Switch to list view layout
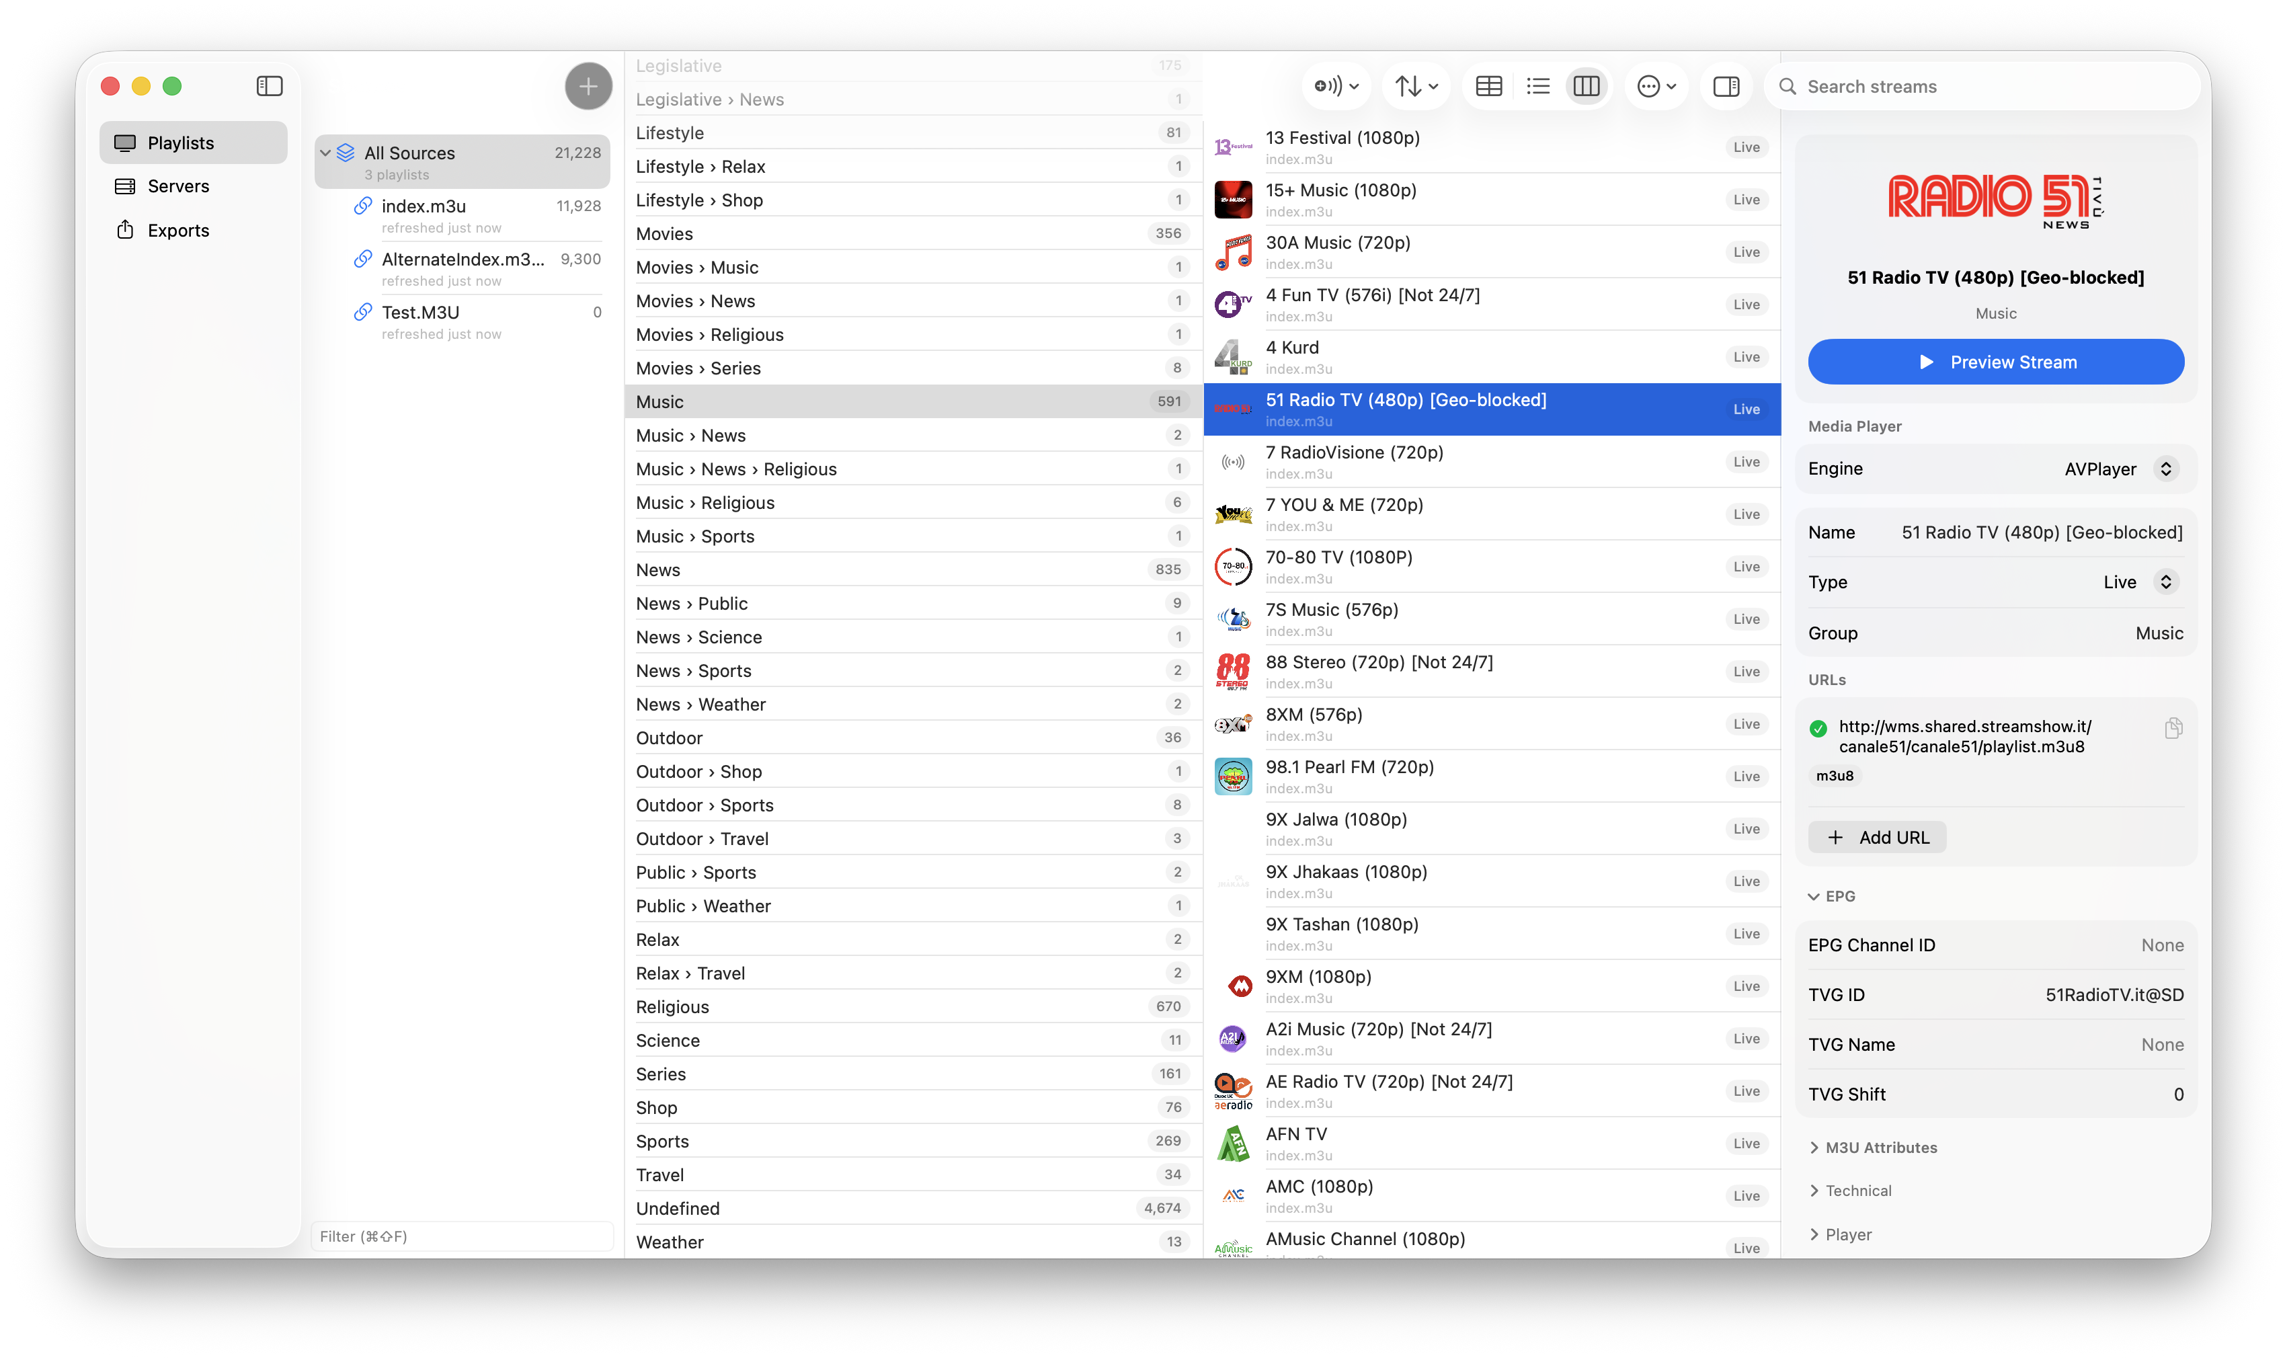This screenshot has width=2287, height=1358. pos(1538,85)
